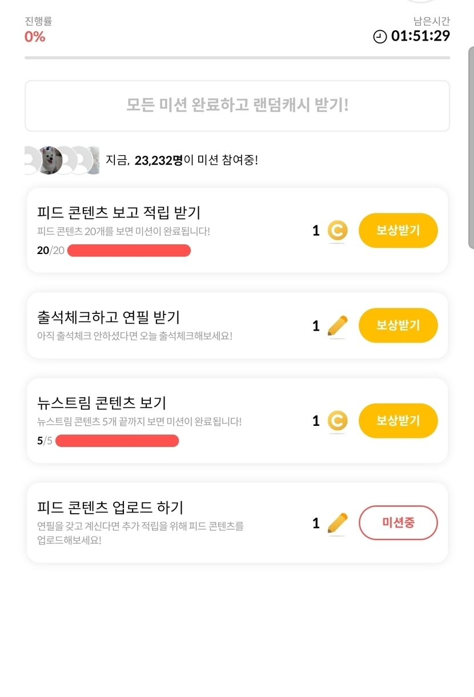474x697 pixels.
Task: Click the 20/20 red progress bar
Action: [129, 251]
